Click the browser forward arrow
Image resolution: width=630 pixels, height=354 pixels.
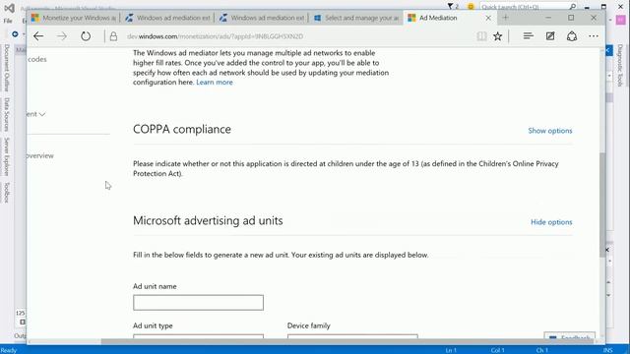coord(61,36)
